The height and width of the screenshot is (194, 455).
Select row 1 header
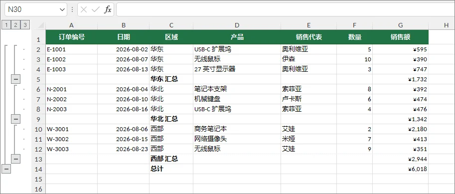click(x=38, y=37)
